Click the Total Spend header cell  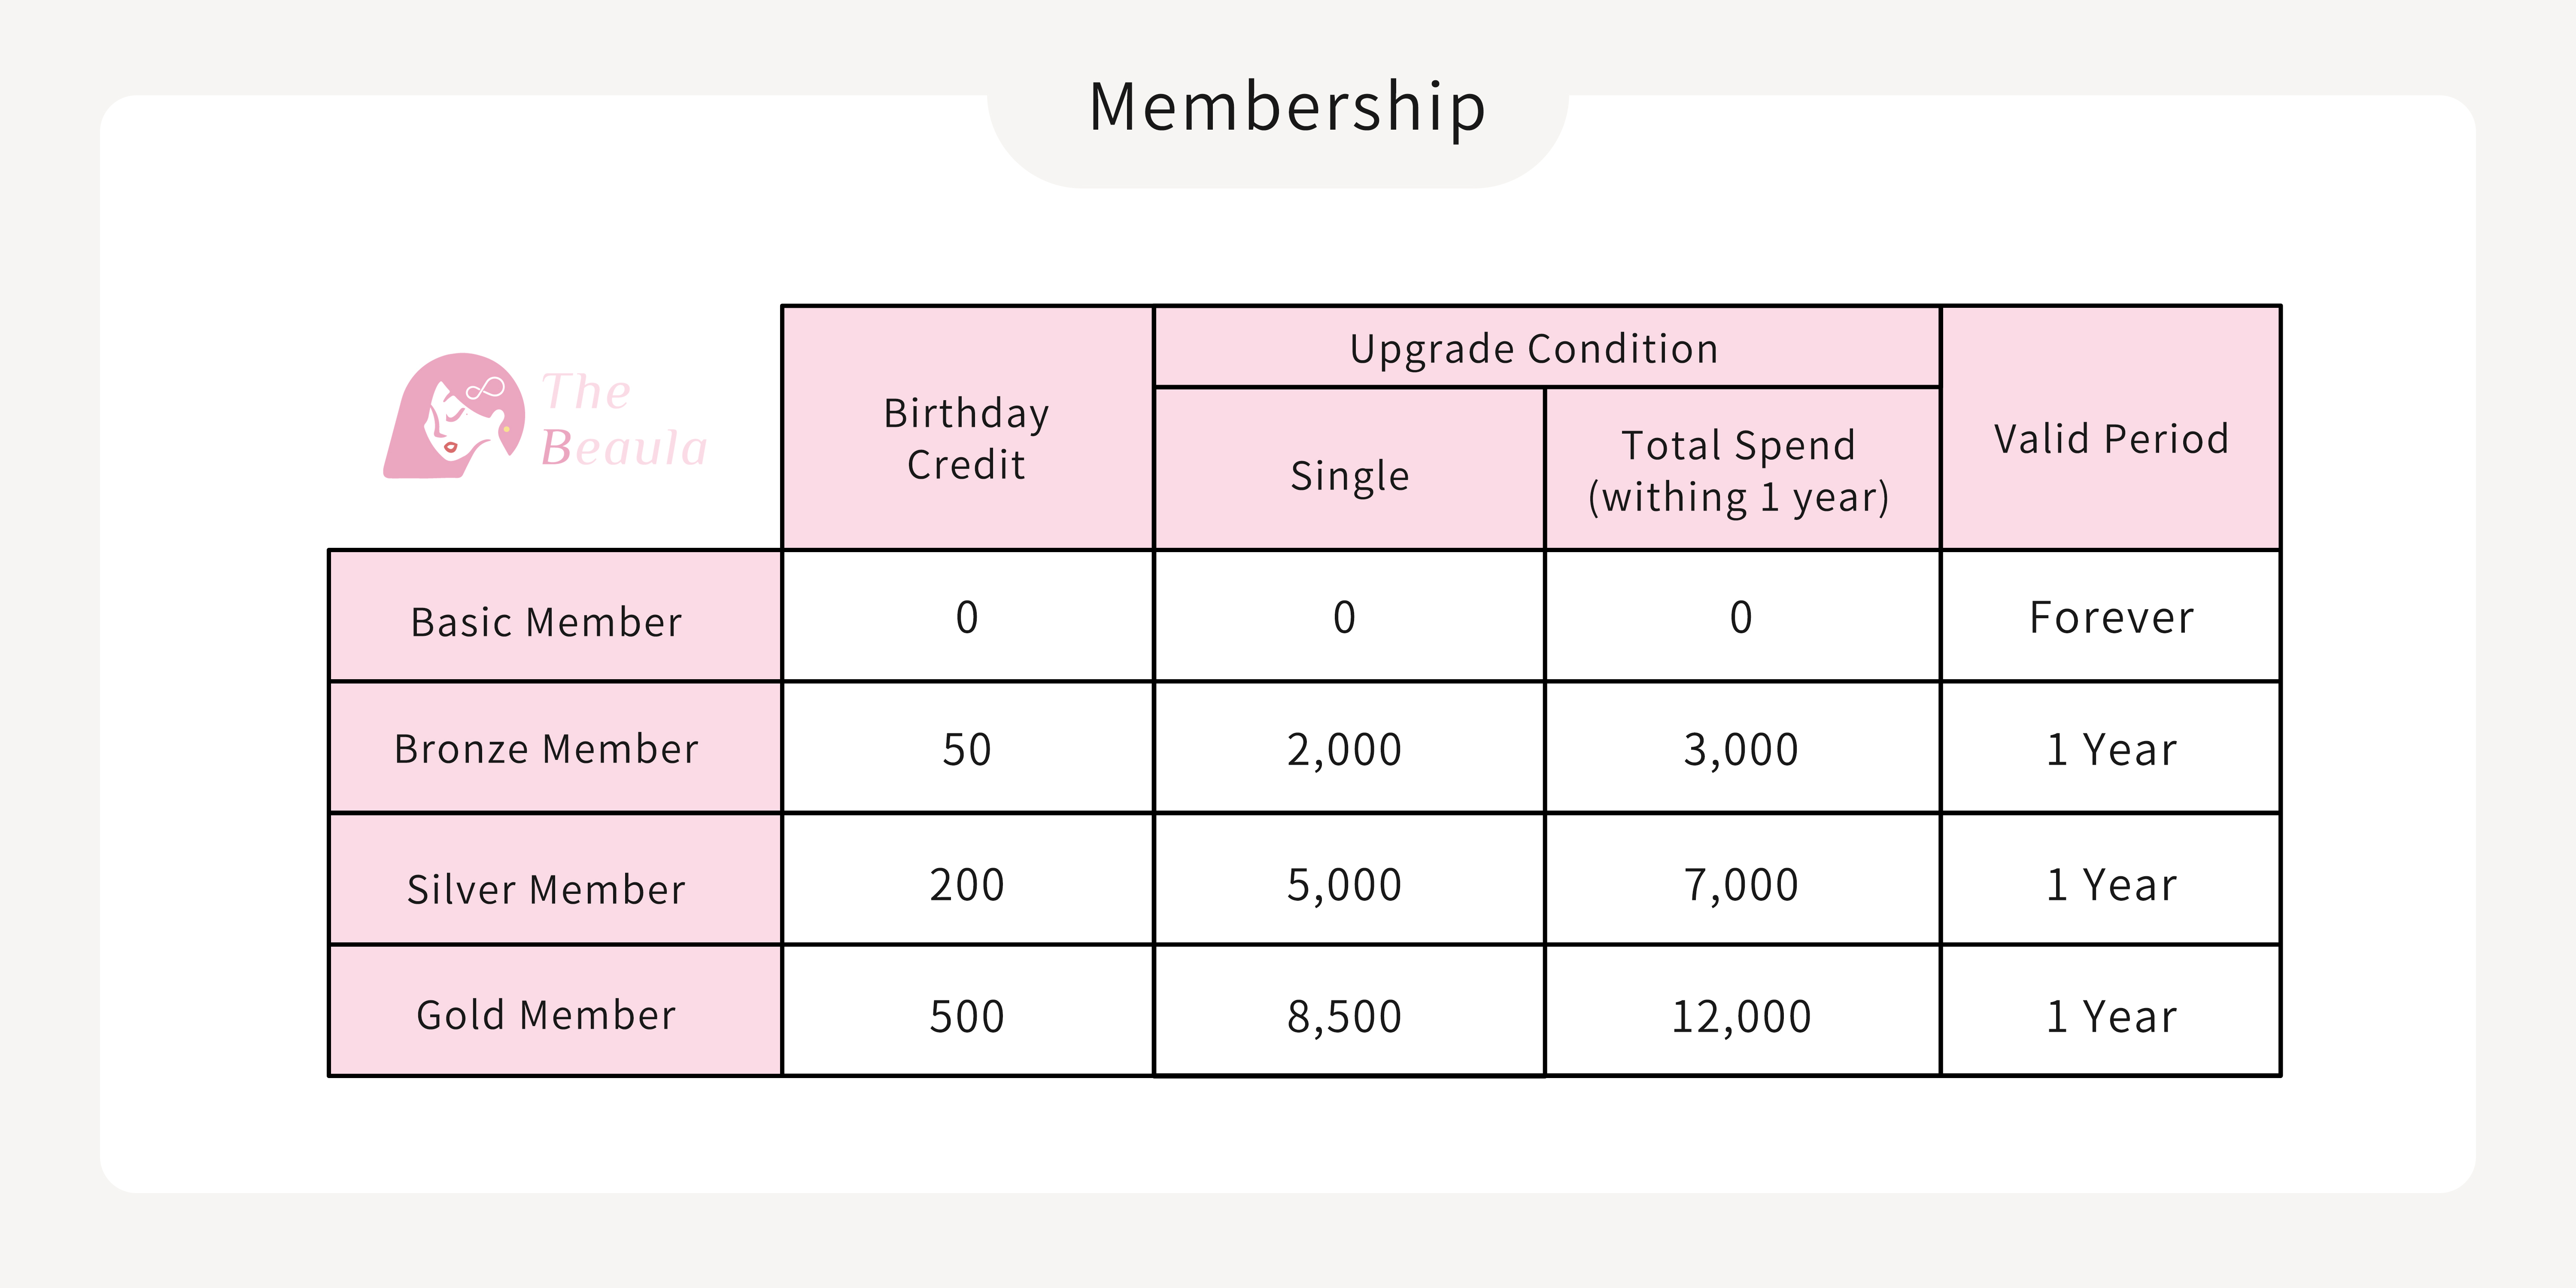(1741, 468)
